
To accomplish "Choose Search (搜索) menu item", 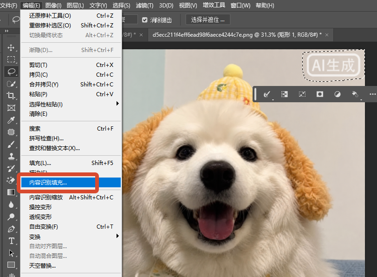I will point(71,129).
